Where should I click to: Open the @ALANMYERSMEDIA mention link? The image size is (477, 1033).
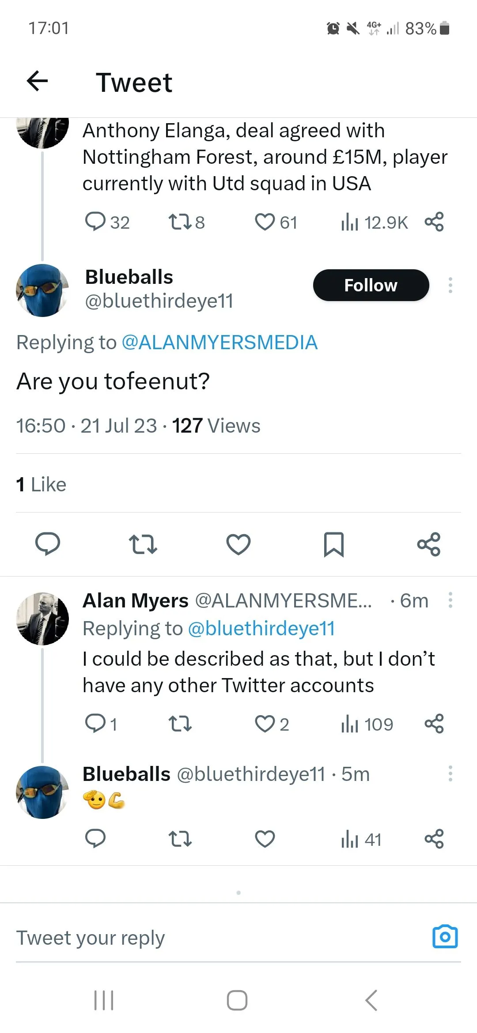(x=220, y=343)
